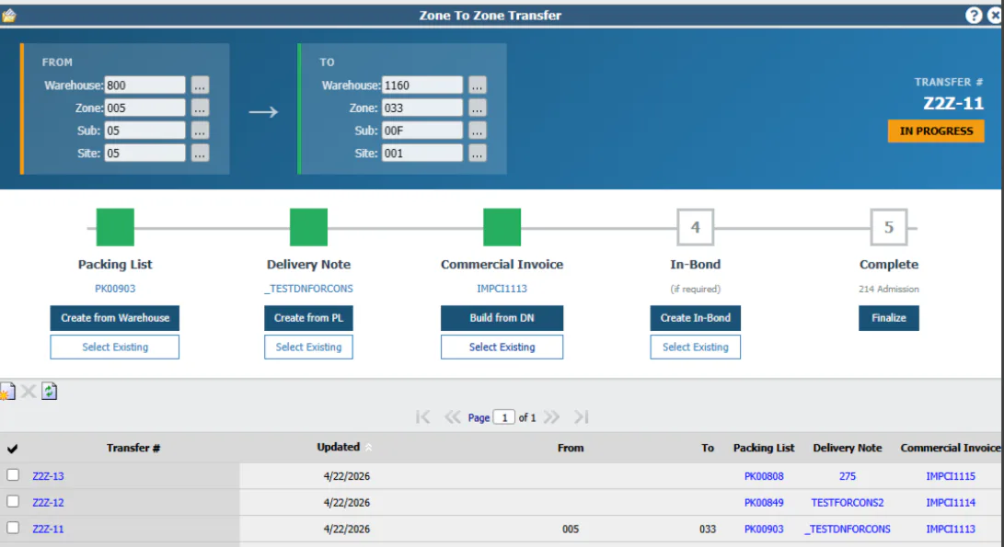Click Create from PL button
This screenshot has width=1004, height=547.
(x=308, y=318)
